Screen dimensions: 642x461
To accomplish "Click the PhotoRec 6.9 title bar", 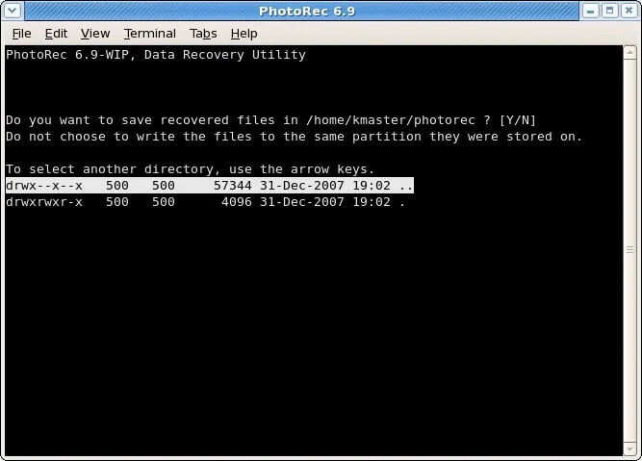I will [302, 11].
